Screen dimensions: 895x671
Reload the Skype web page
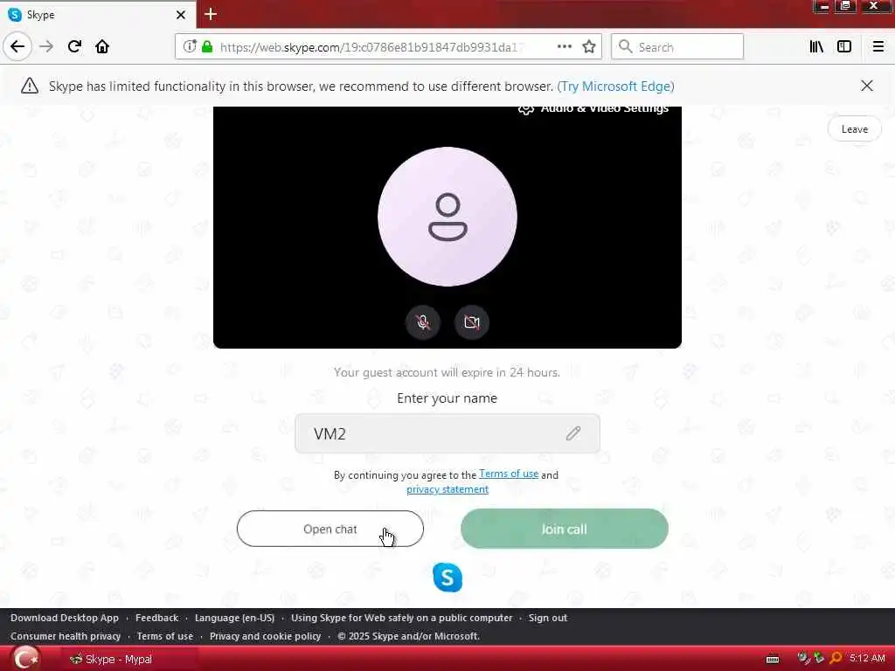coord(74,46)
